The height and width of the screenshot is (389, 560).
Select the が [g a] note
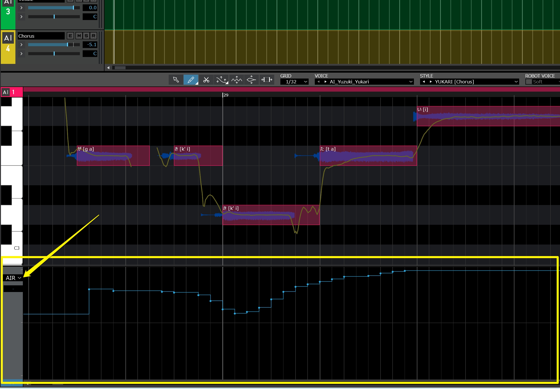tap(113, 156)
